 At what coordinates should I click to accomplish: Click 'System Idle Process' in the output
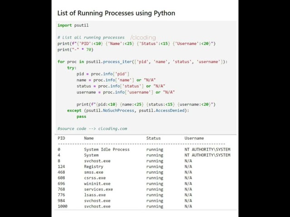click(x=107, y=150)
